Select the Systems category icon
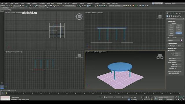This screenshot has height=104, width=185. [x=180, y=16]
